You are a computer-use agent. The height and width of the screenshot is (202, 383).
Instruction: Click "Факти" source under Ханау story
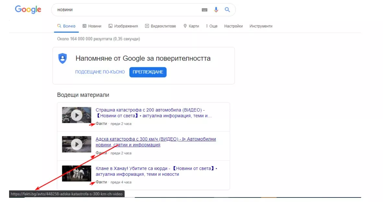[x=101, y=182]
